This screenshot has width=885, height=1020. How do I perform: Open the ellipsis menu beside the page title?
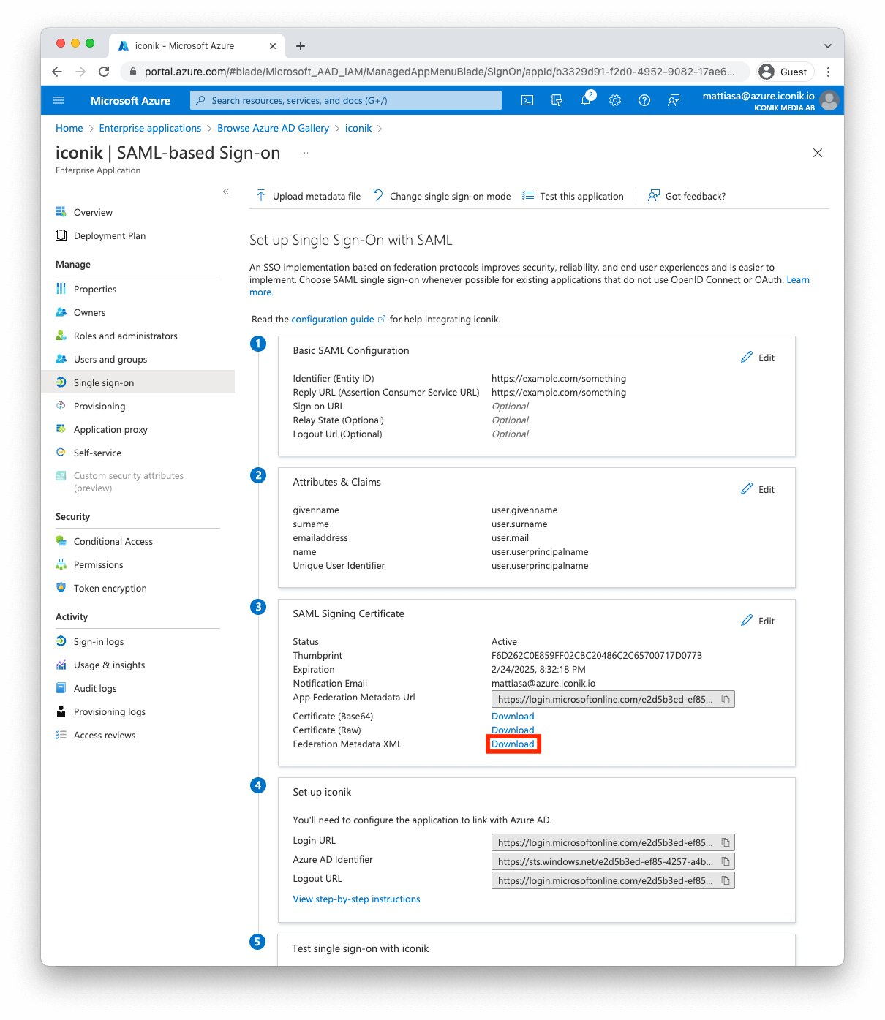(x=304, y=152)
